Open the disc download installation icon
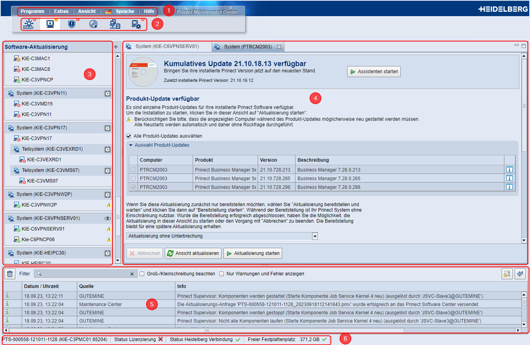Viewport: 530px width, 345px height. coord(93,24)
